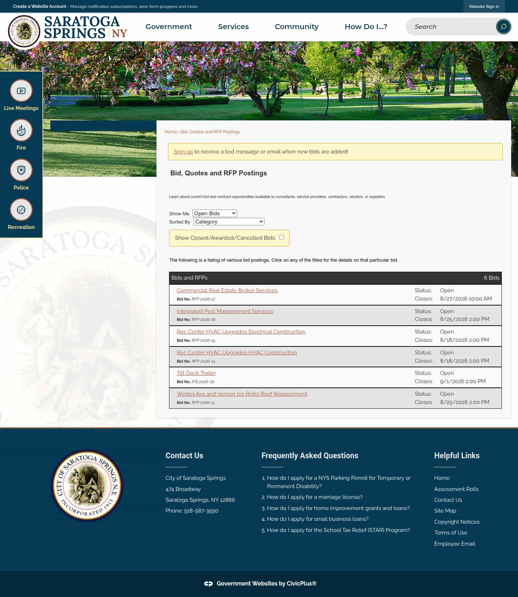This screenshot has height=597, width=518.
Task: Open Commercial Real Estate Broker Services bid
Action: pos(227,290)
